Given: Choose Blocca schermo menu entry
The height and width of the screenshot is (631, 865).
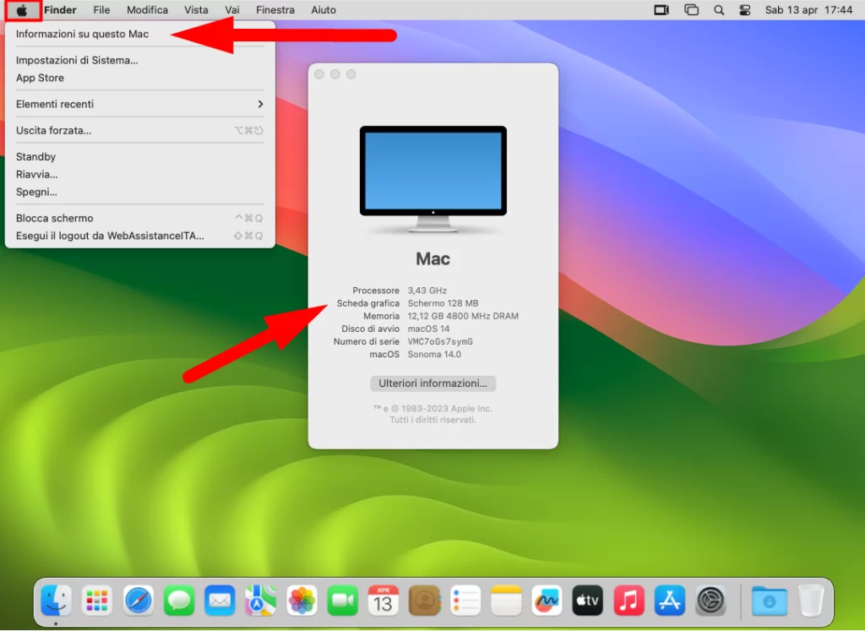Looking at the screenshot, I should 139,218.
